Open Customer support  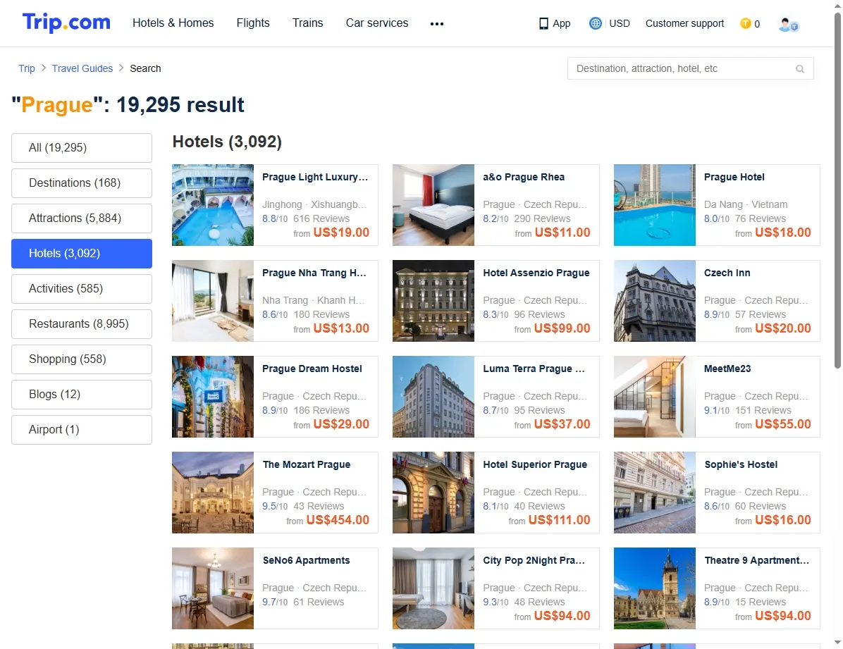(x=684, y=23)
